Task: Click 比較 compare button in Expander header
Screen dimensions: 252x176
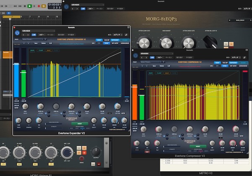Action: point(34,35)
